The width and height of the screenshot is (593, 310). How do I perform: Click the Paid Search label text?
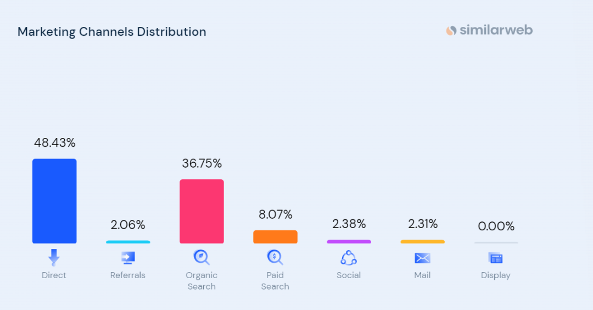275,280
